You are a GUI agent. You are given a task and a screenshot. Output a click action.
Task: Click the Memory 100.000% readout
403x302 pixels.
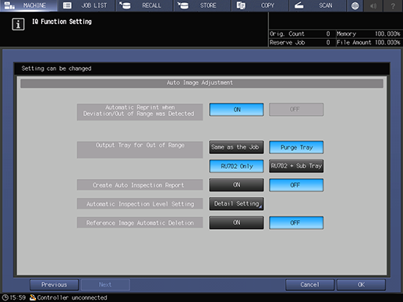pyautogui.click(x=369, y=33)
